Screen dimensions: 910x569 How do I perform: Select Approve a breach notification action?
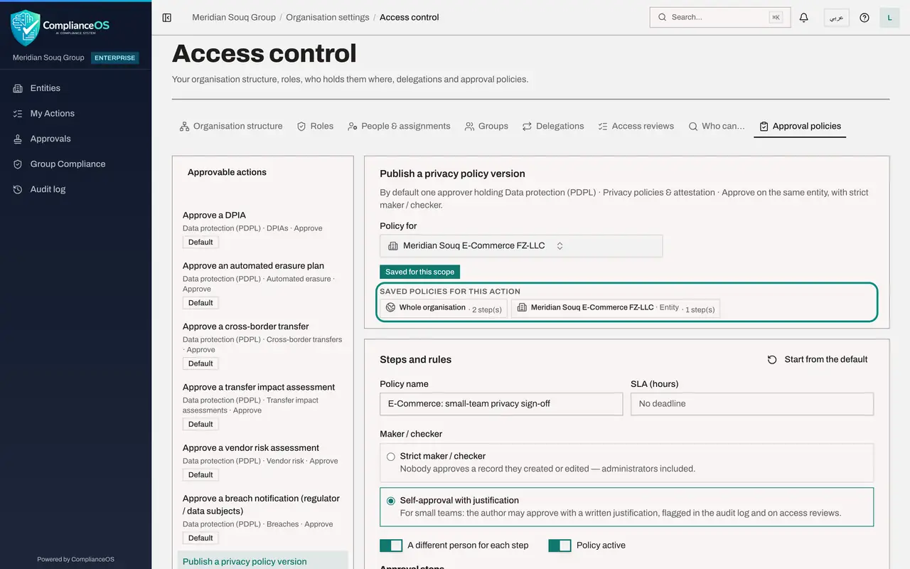[x=263, y=518]
